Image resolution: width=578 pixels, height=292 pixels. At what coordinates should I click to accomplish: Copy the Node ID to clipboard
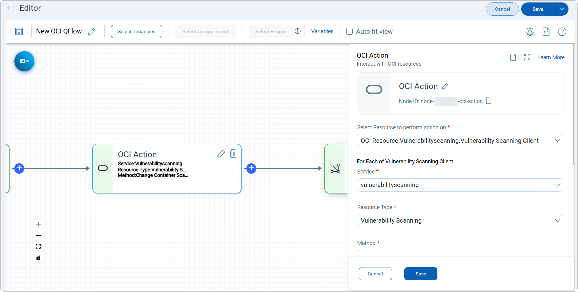pos(488,101)
